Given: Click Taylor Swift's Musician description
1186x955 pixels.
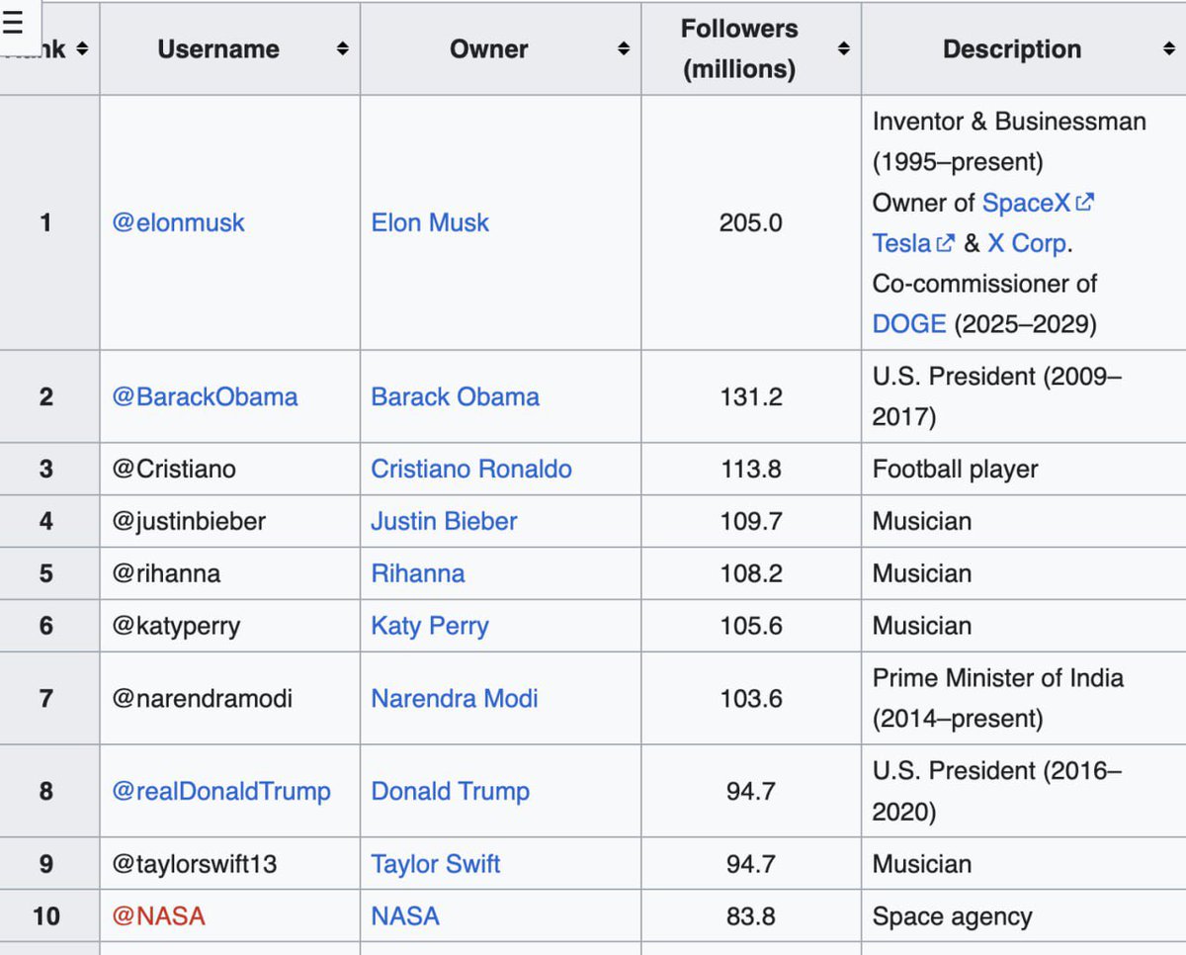Looking at the screenshot, I should pyautogui.click(x=921, y=863).
